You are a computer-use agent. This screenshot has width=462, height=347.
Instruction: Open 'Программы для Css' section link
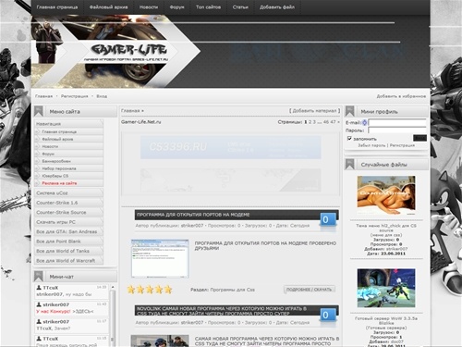click(x=232, y=290)
